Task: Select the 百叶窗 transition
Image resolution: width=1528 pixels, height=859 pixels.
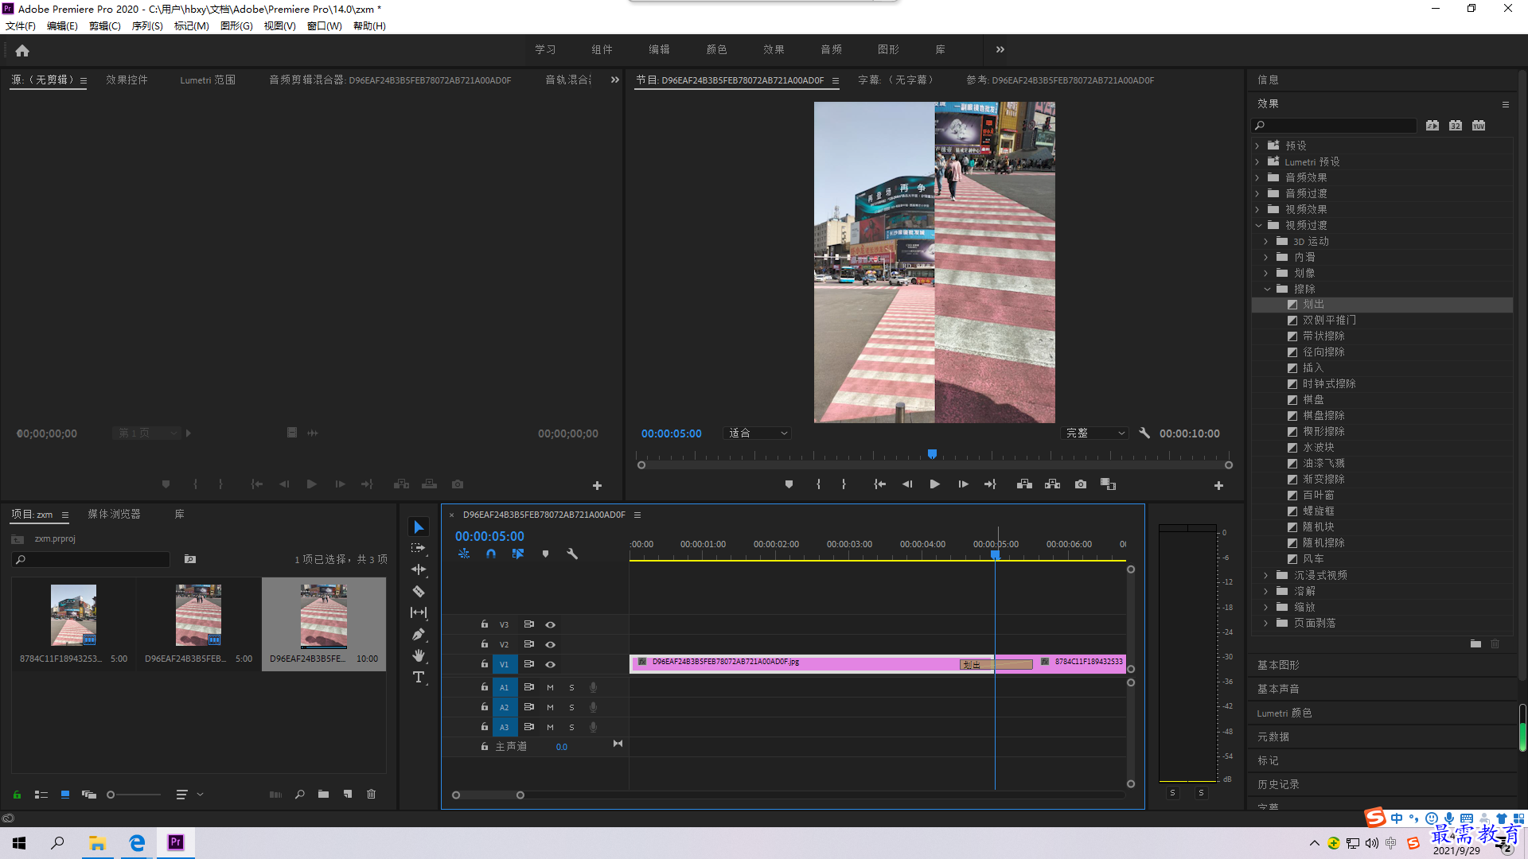Action: 1318,496
